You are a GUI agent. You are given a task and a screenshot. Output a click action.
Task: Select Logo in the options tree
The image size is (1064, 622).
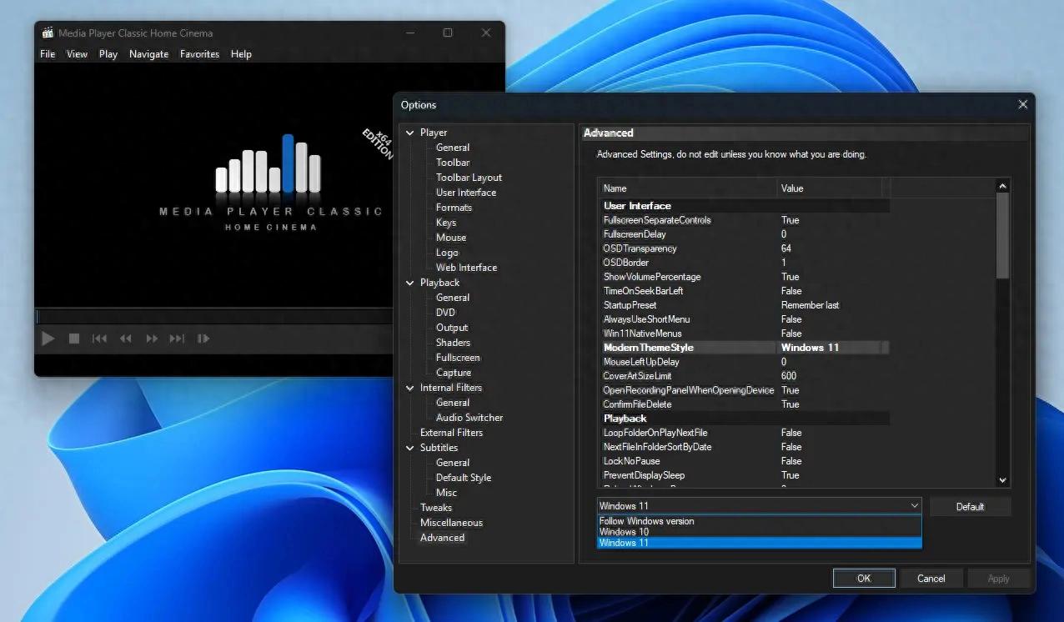click(x=447, y=253)
